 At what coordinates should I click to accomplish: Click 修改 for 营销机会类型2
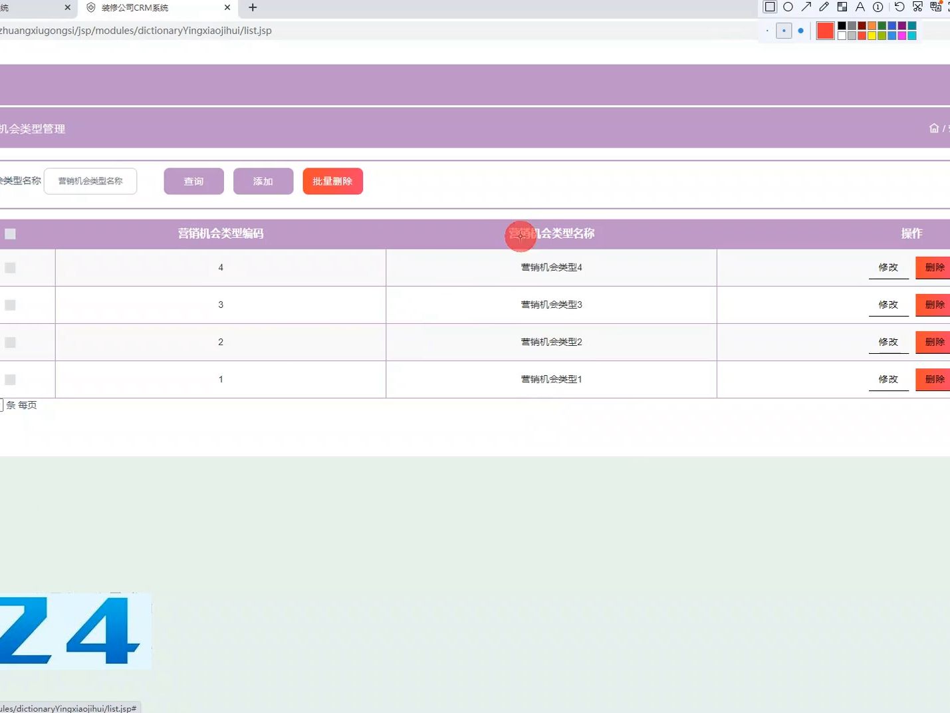(x=888, y=342)
